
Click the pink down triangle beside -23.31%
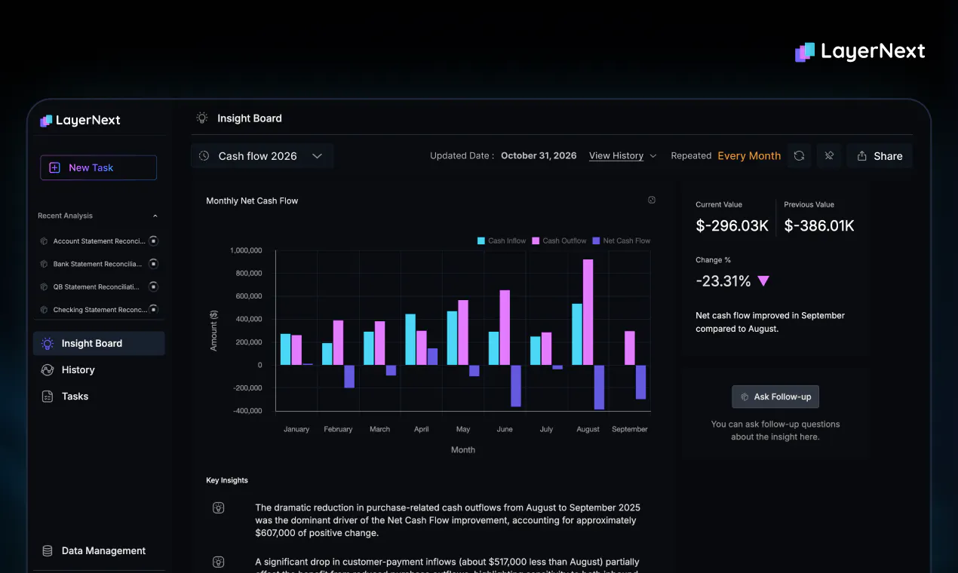coord(763,281)
